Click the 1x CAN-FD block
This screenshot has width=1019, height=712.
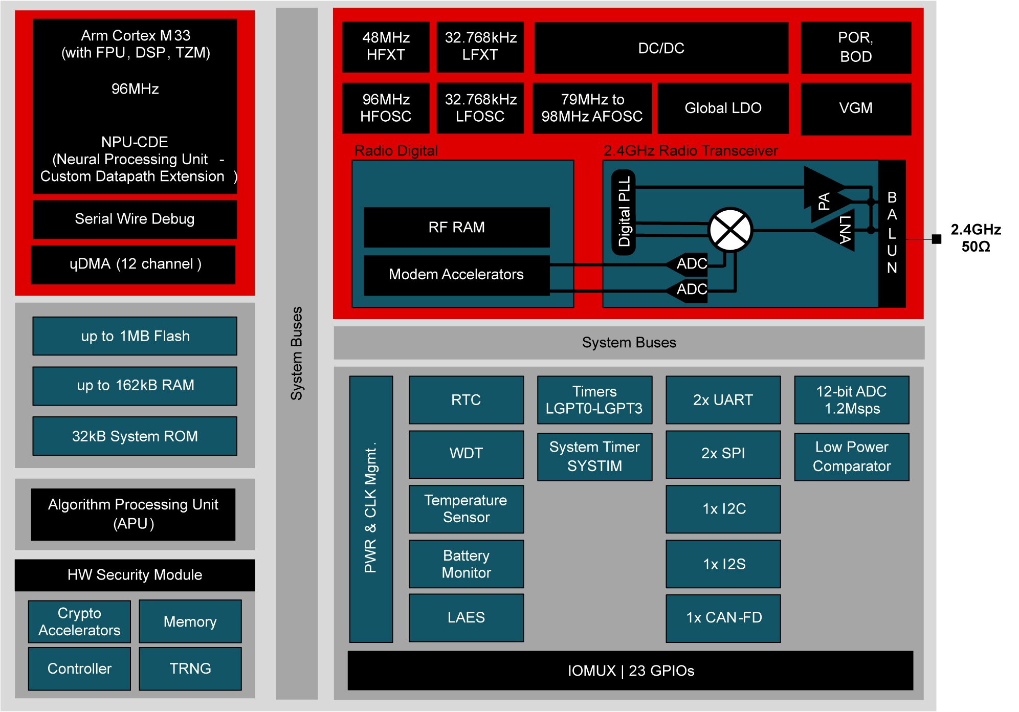click(723, 618)
